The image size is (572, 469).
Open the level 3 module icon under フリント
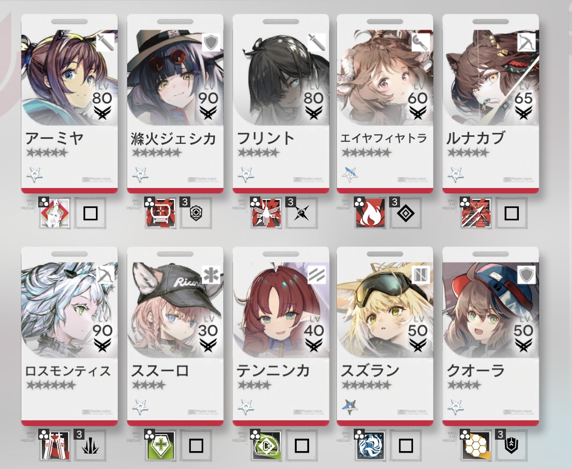(302, 213)
